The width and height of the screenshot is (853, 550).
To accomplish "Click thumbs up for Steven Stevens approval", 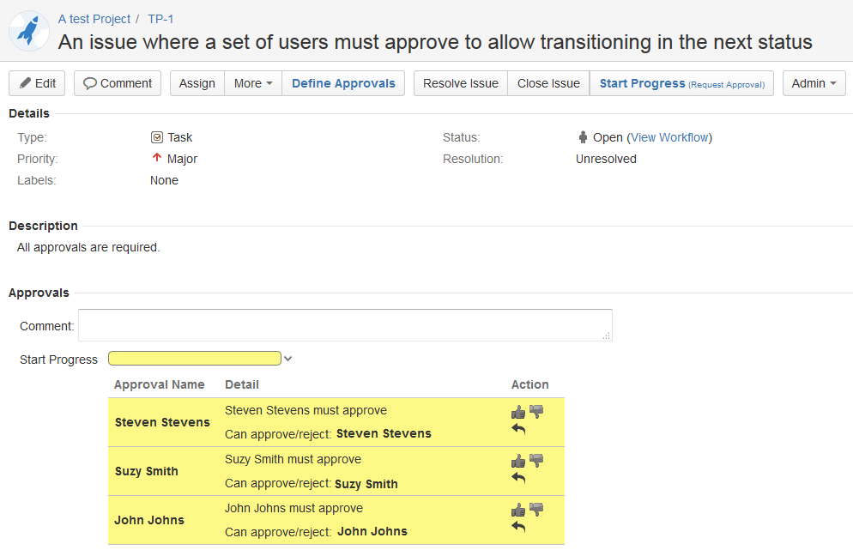I will [x=517, y=412].
